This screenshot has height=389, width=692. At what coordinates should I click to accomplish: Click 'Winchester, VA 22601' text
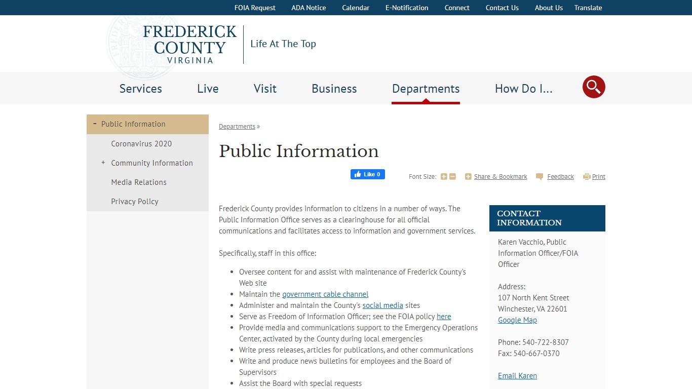(532, 309)
